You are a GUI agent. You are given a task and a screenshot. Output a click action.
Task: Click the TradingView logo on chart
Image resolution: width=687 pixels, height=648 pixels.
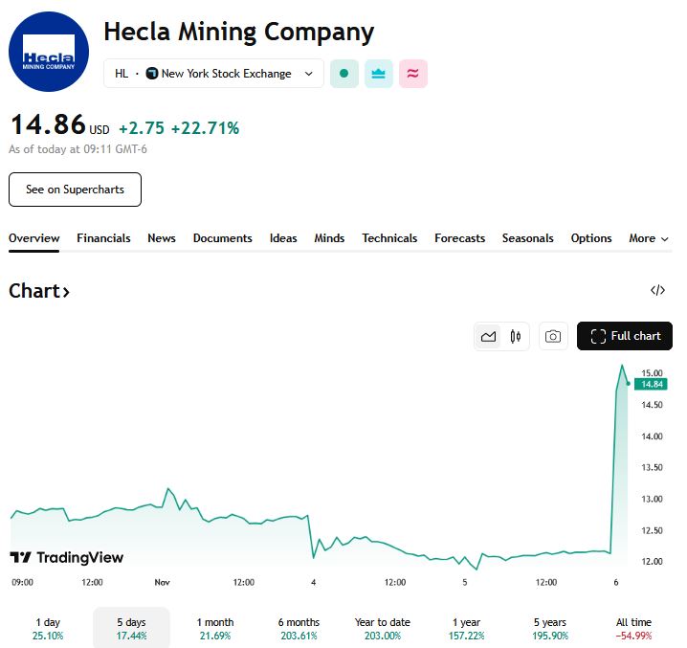tap(67, 557)
